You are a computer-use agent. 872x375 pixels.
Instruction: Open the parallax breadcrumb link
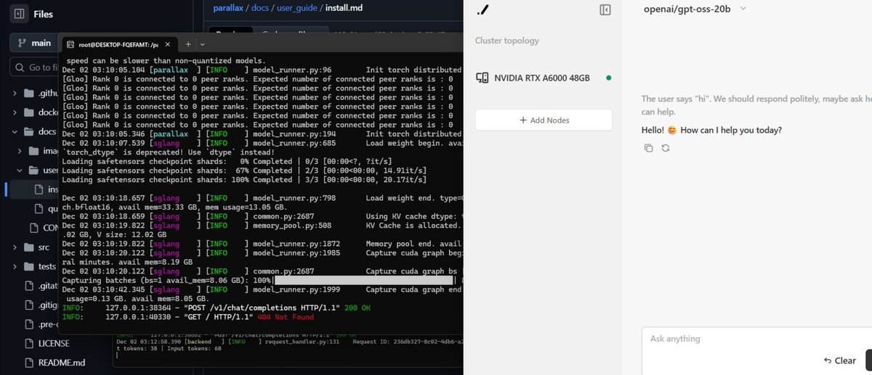click(x=229, y=7)
